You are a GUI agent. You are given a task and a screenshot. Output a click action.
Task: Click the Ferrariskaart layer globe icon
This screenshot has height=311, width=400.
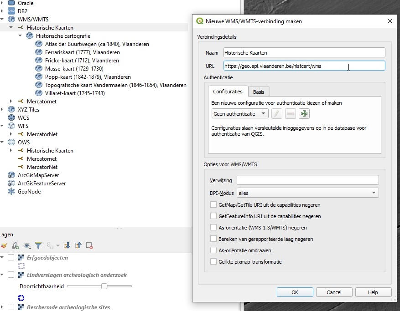point(39,52)
